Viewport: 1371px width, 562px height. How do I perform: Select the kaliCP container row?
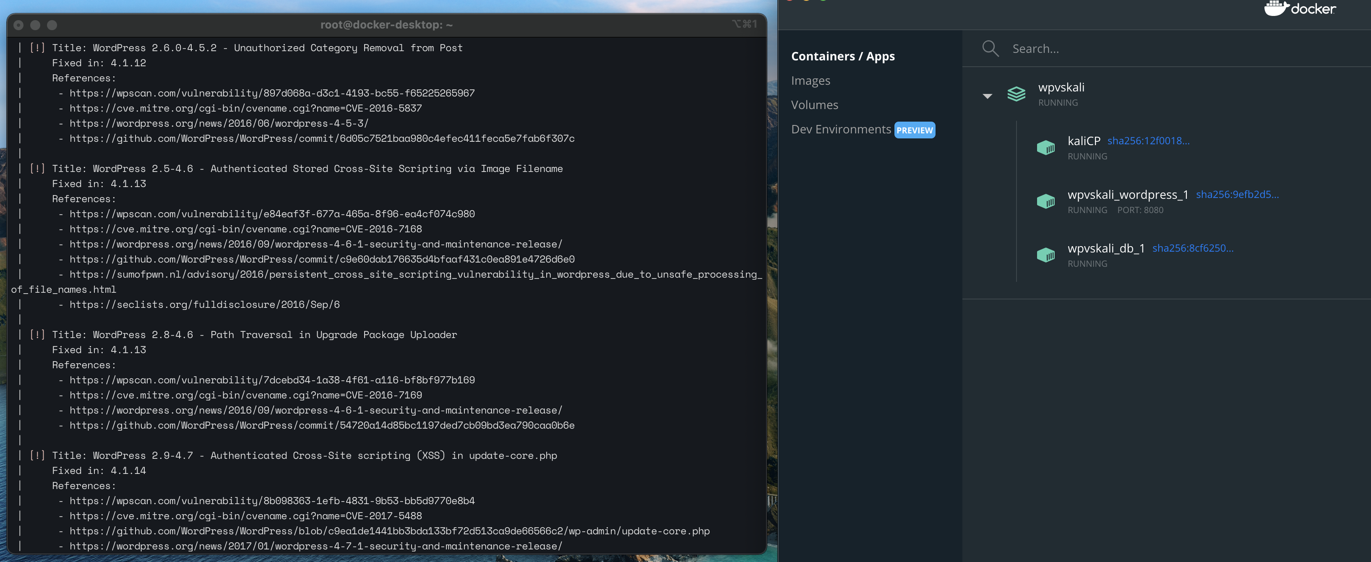[x=1192, y=147]
